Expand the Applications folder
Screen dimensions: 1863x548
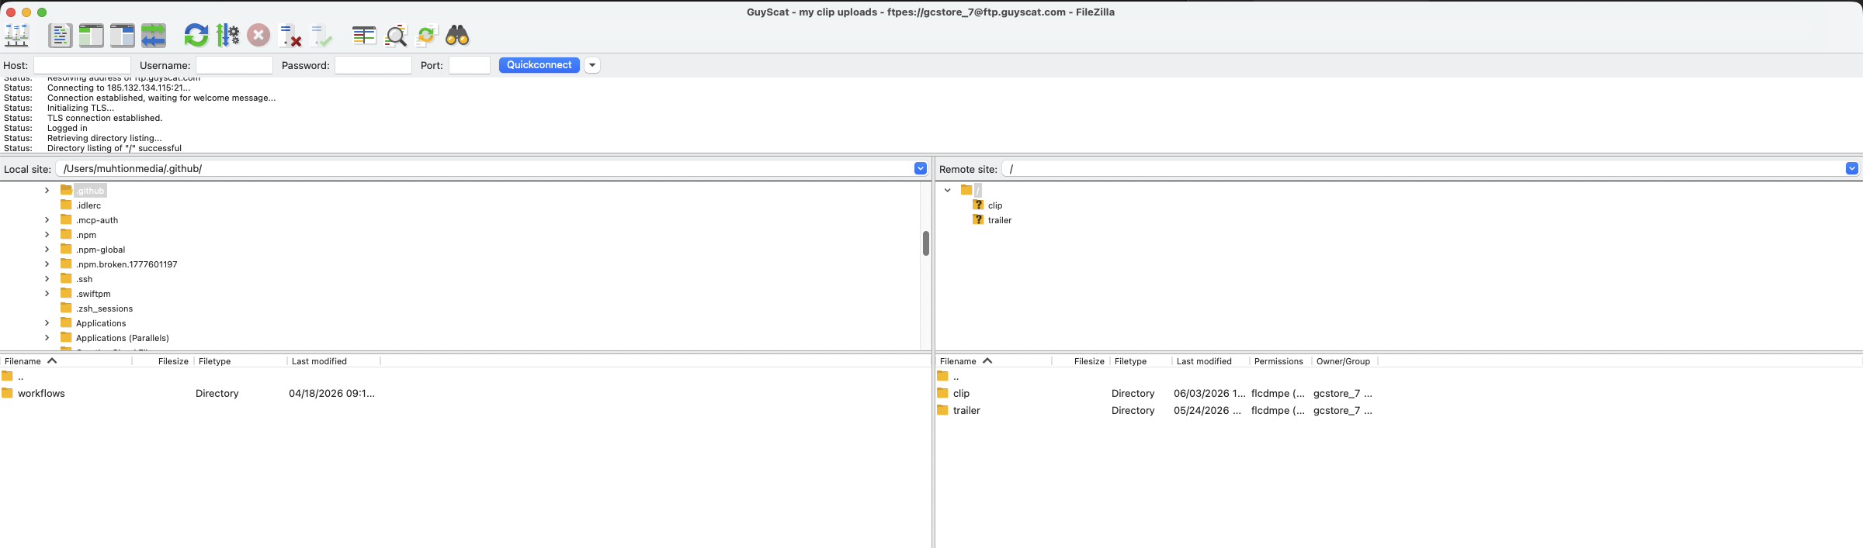tap(47, 322)
